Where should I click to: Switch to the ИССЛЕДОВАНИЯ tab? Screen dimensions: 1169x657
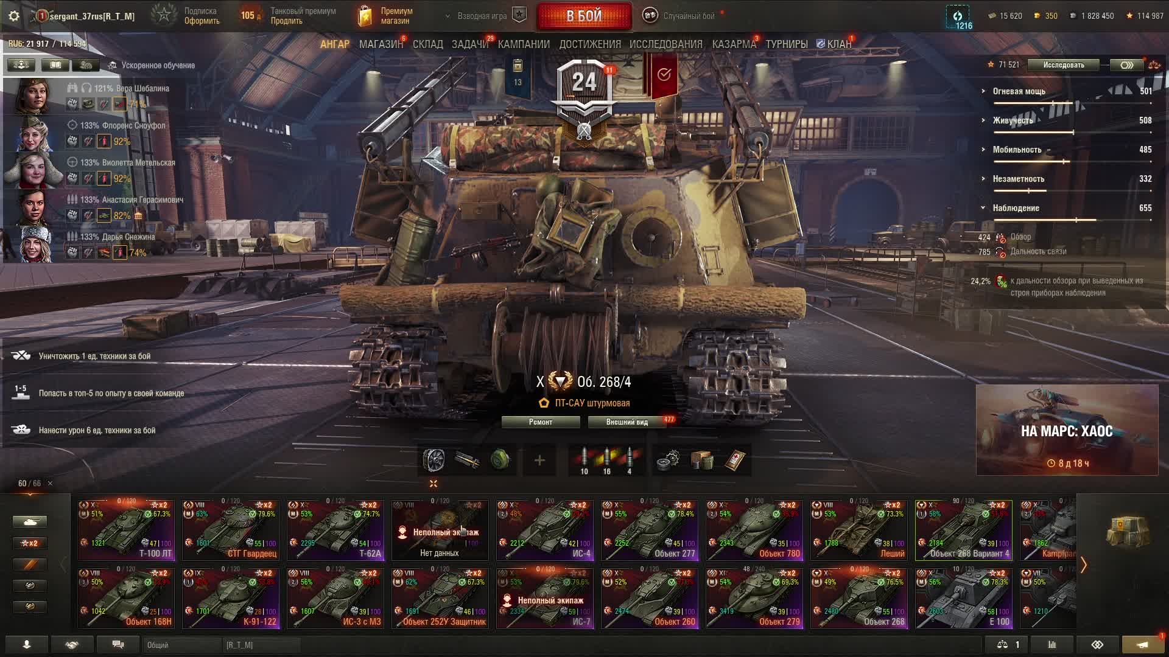(665, 44)
